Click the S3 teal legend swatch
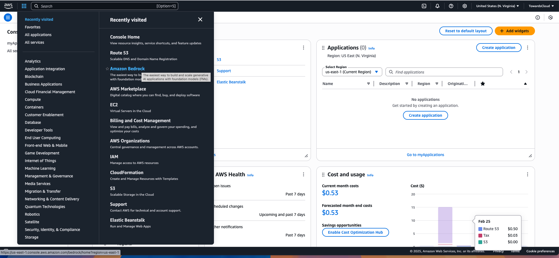 pos(480,242)
